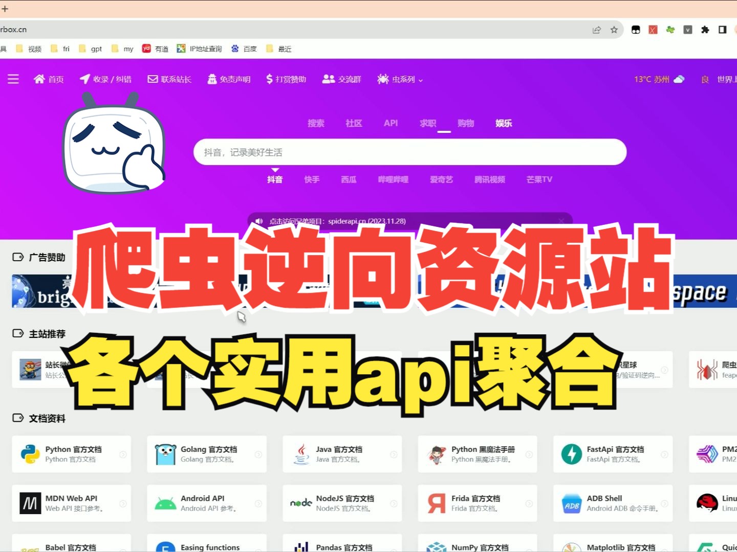Open a new browser tab
Screen dimensions: 737x552
(5, 9)
